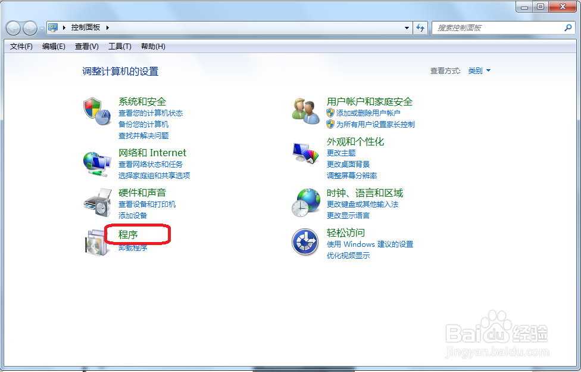Open the 编辑(E) menu
Screen dimensions: 581x372
point(54,46)
